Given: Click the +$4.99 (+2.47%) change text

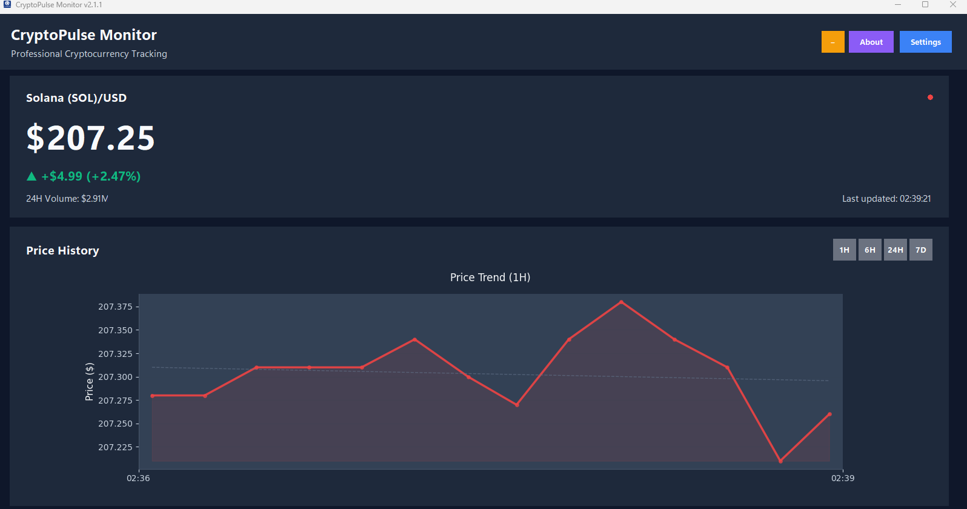Looking at the screenshot, I should click(91, 176).
